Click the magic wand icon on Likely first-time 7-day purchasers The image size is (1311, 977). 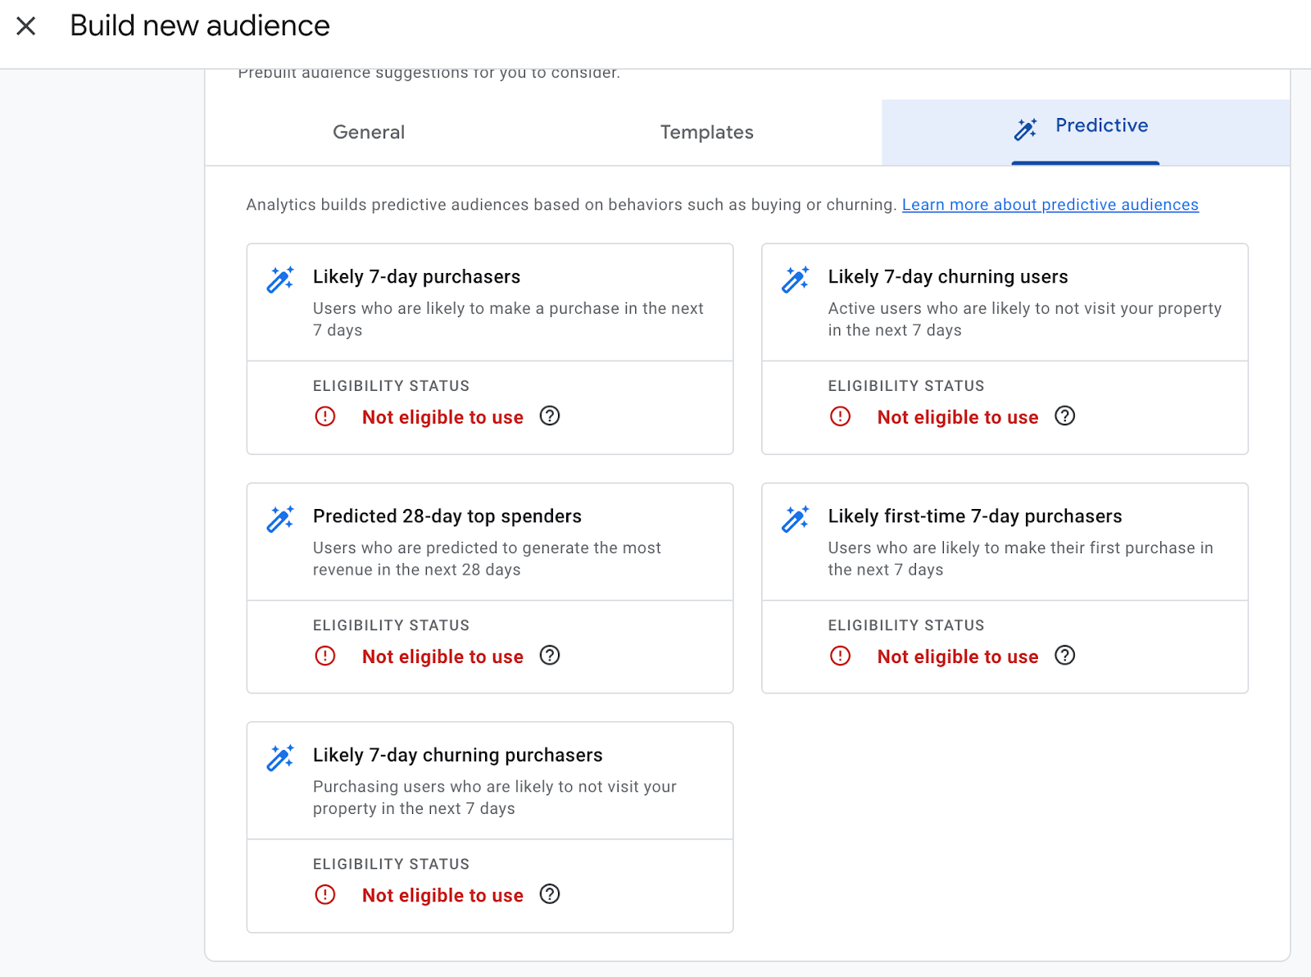click(794, 518)
